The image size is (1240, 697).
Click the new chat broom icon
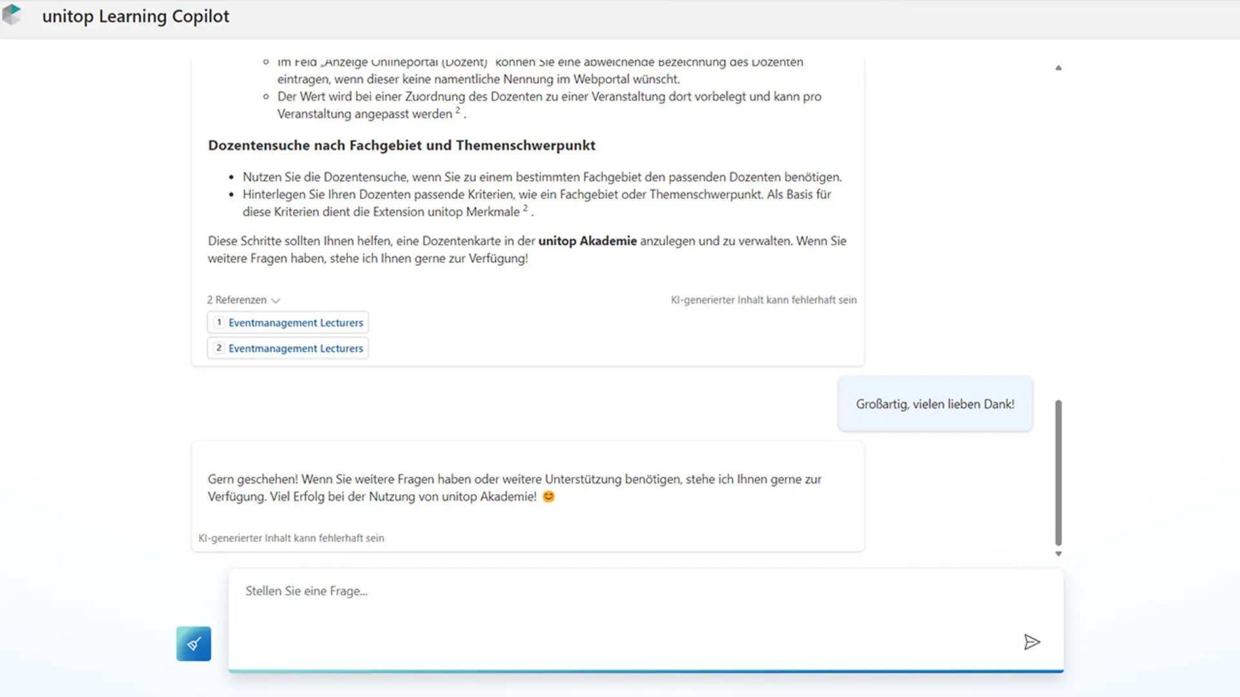click(194, 643)
